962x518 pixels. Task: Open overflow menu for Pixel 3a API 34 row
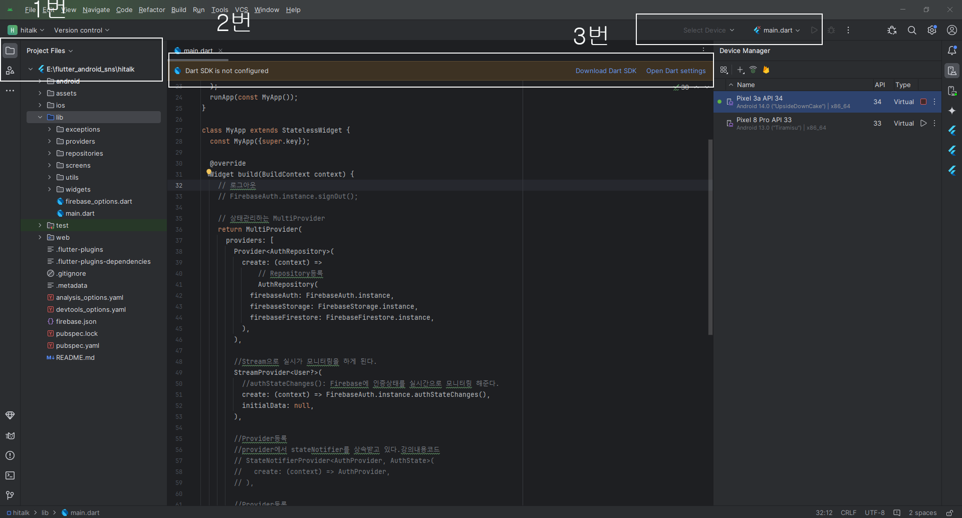[x=934, y=102]
